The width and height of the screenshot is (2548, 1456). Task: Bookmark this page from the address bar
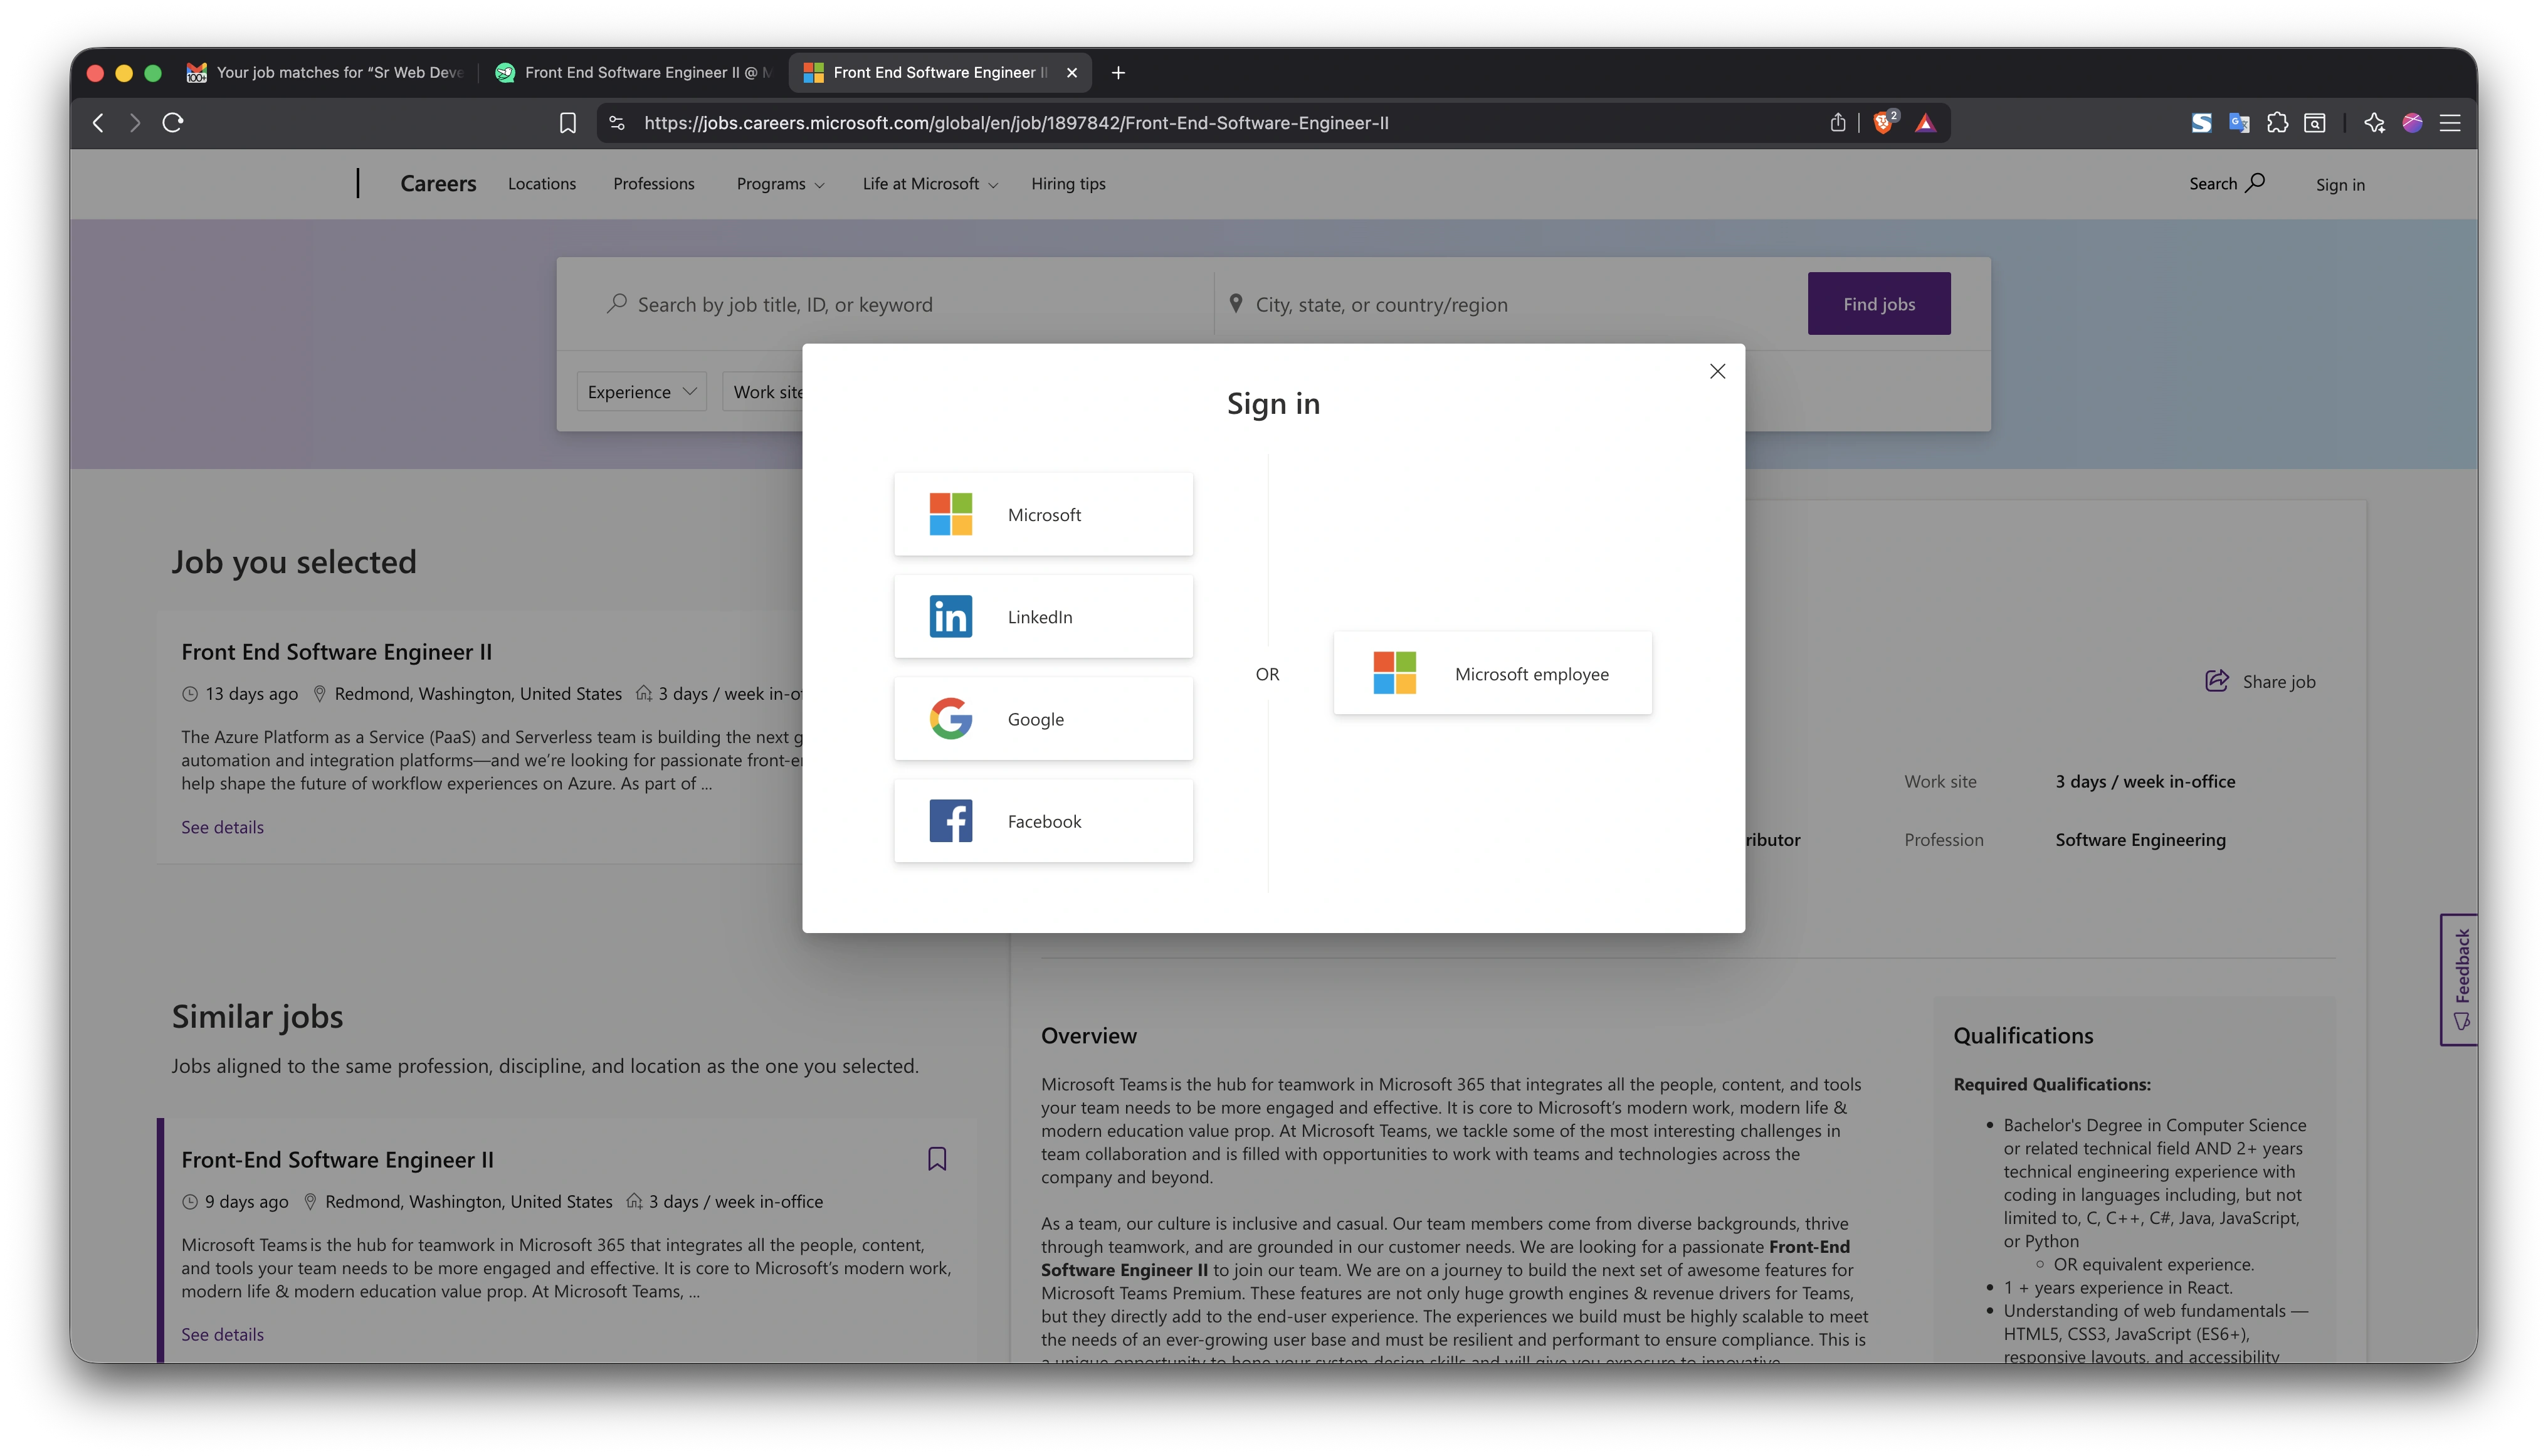567,122
